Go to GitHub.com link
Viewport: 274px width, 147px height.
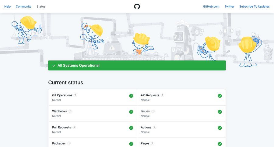click(x=211, y=6)
